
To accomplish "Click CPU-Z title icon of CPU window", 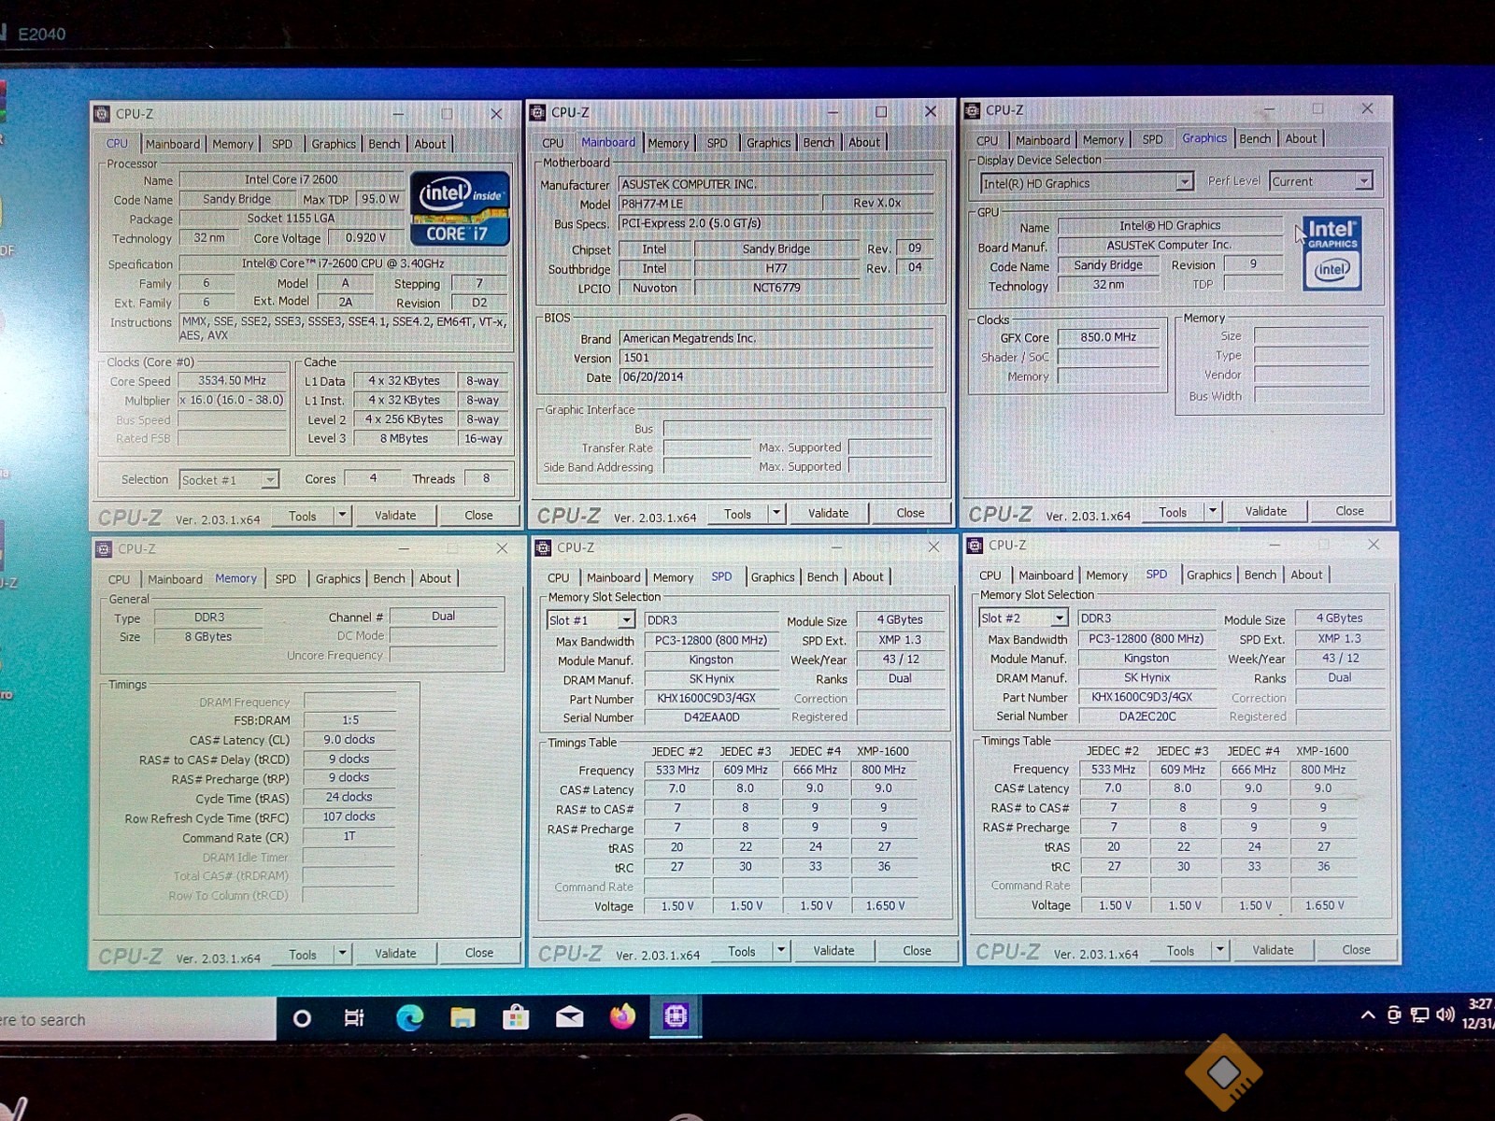I will pyautogui.click(x=102, y=114).
